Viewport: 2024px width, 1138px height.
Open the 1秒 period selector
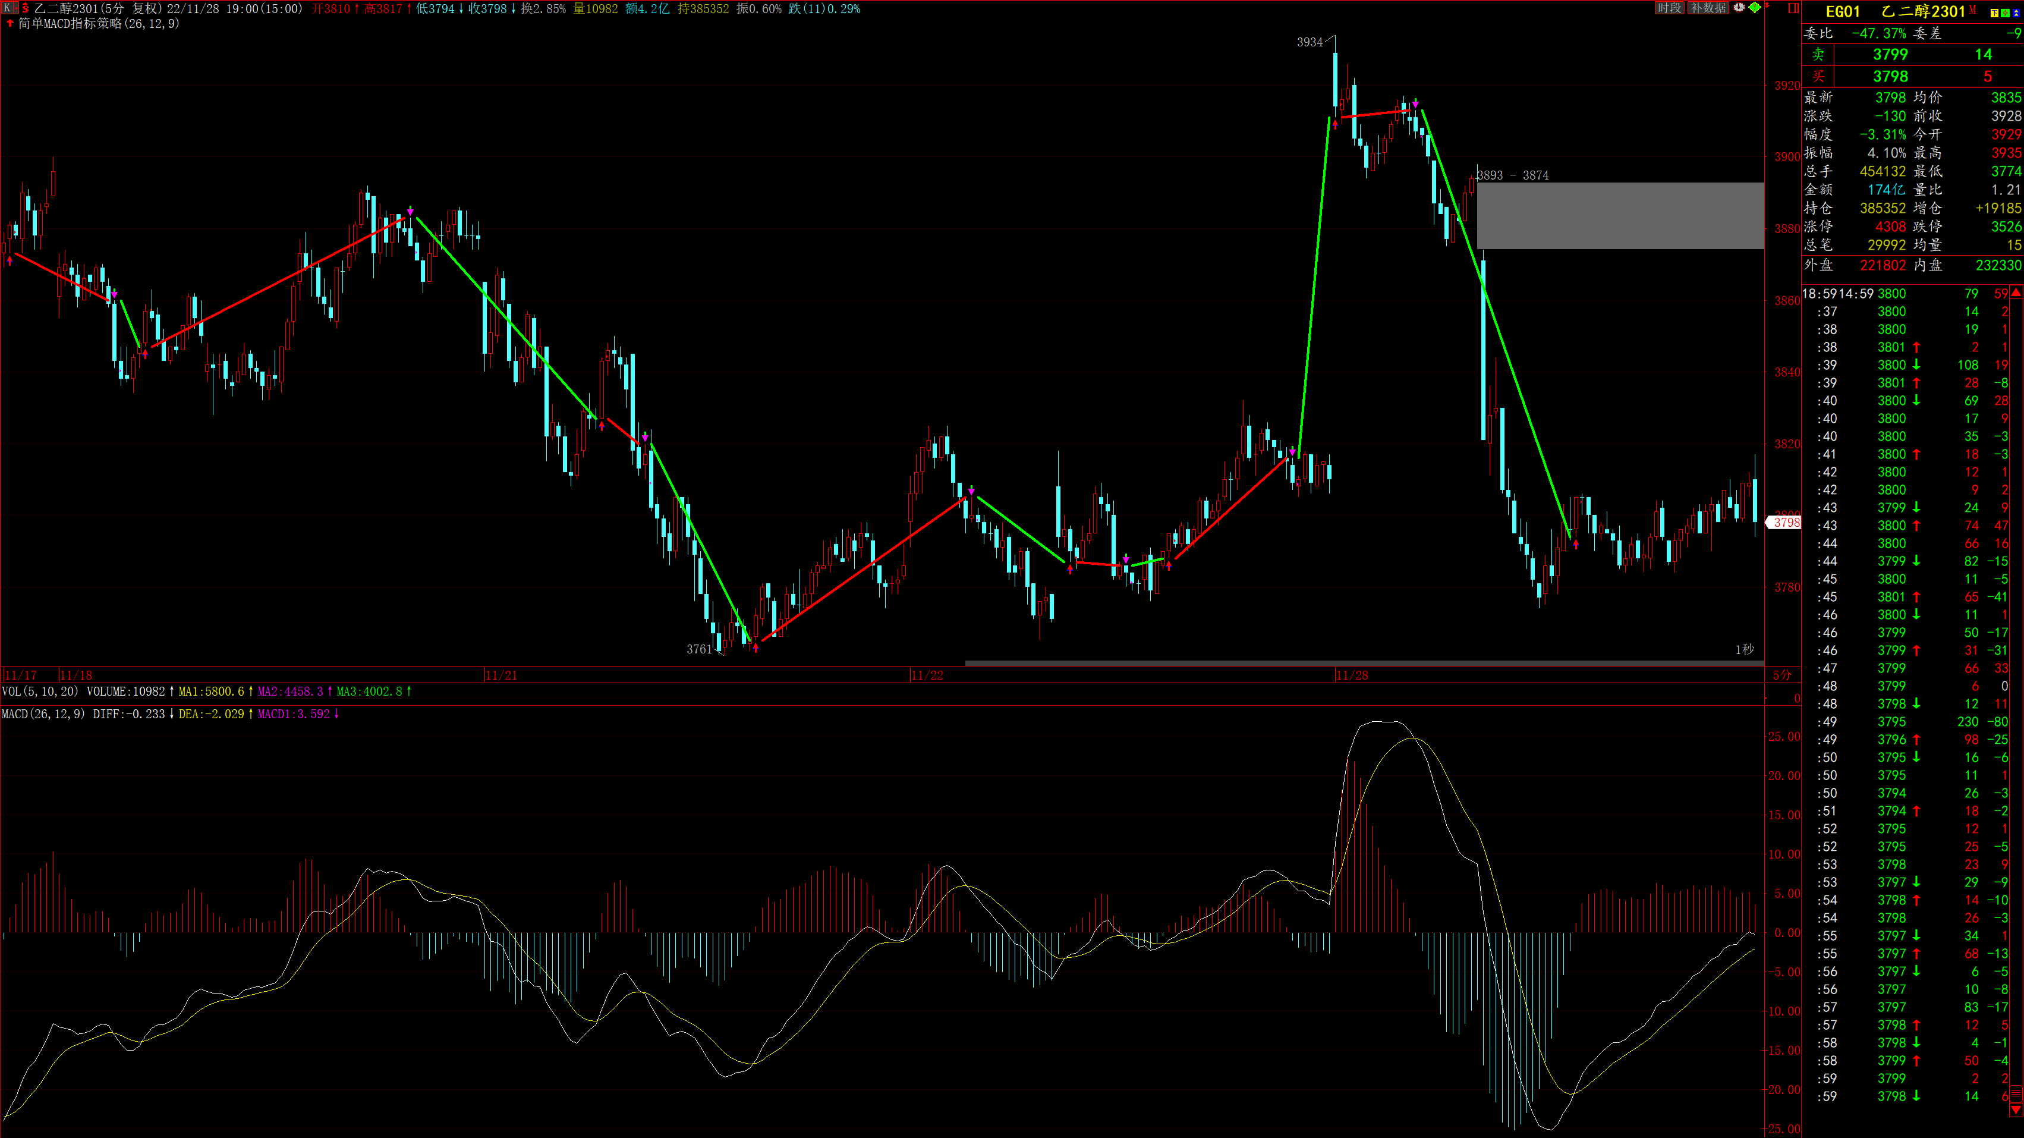pyautogui.click(x=1744, y=649)
